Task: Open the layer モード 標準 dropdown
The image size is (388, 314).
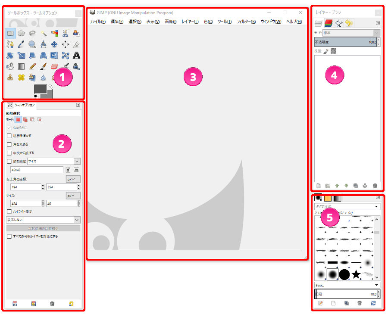Action: (351, 33)
